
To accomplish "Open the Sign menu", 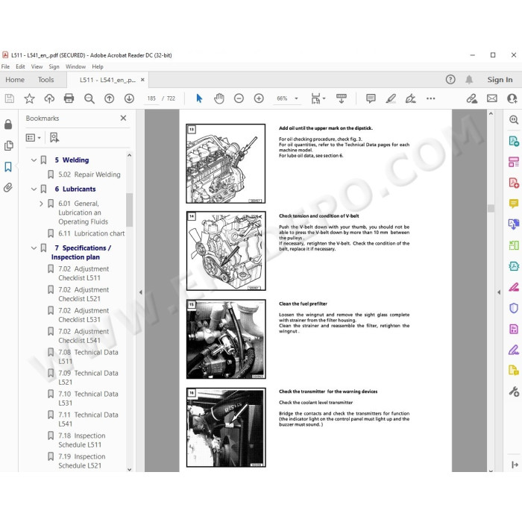I will 54,66.
